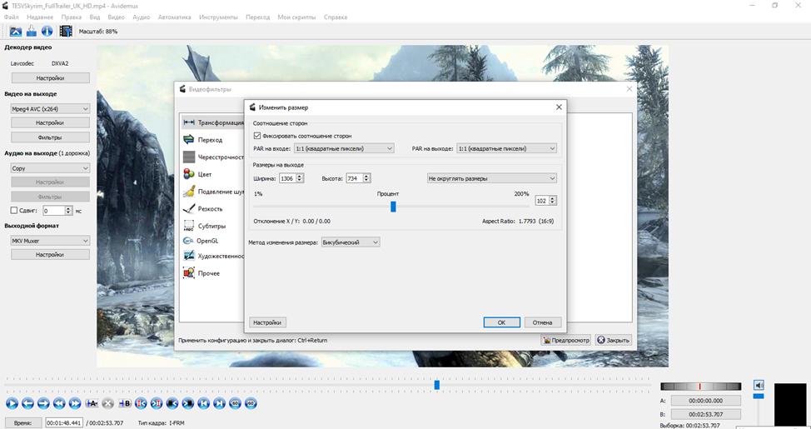Select Художественное filter category
The height and width of the screenshot is (429, 811).
tap(213, 256)
